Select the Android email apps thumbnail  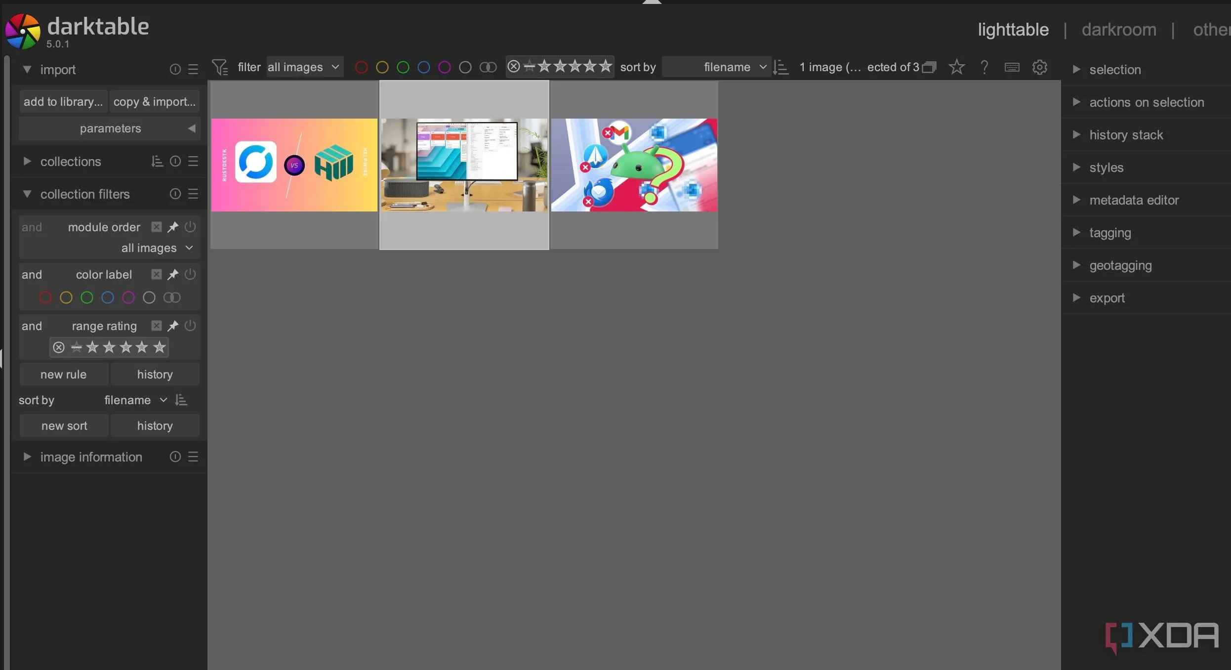(634, 165)
